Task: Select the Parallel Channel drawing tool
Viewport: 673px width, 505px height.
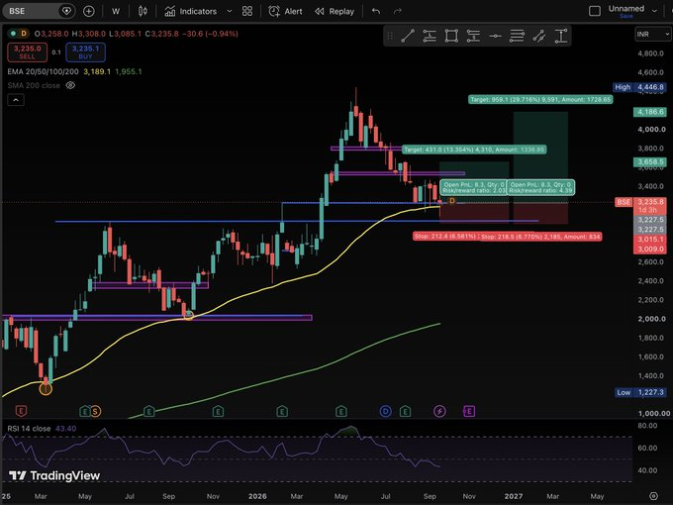Action: (538, 36)
